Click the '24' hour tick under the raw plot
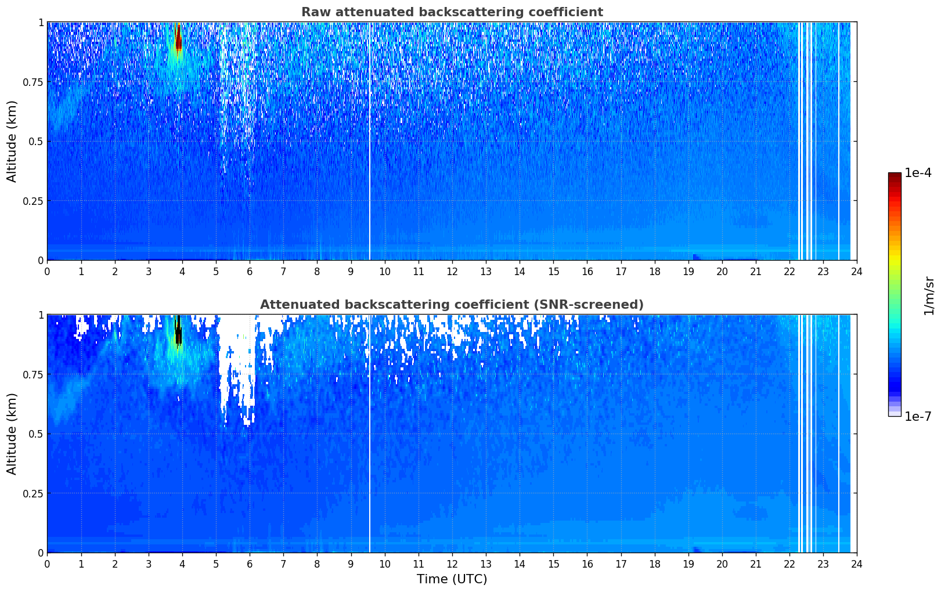The image size is (941, 592). [x=856, y=271]
